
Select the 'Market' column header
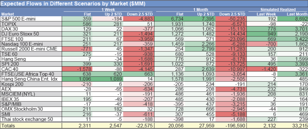click(7, 14)
